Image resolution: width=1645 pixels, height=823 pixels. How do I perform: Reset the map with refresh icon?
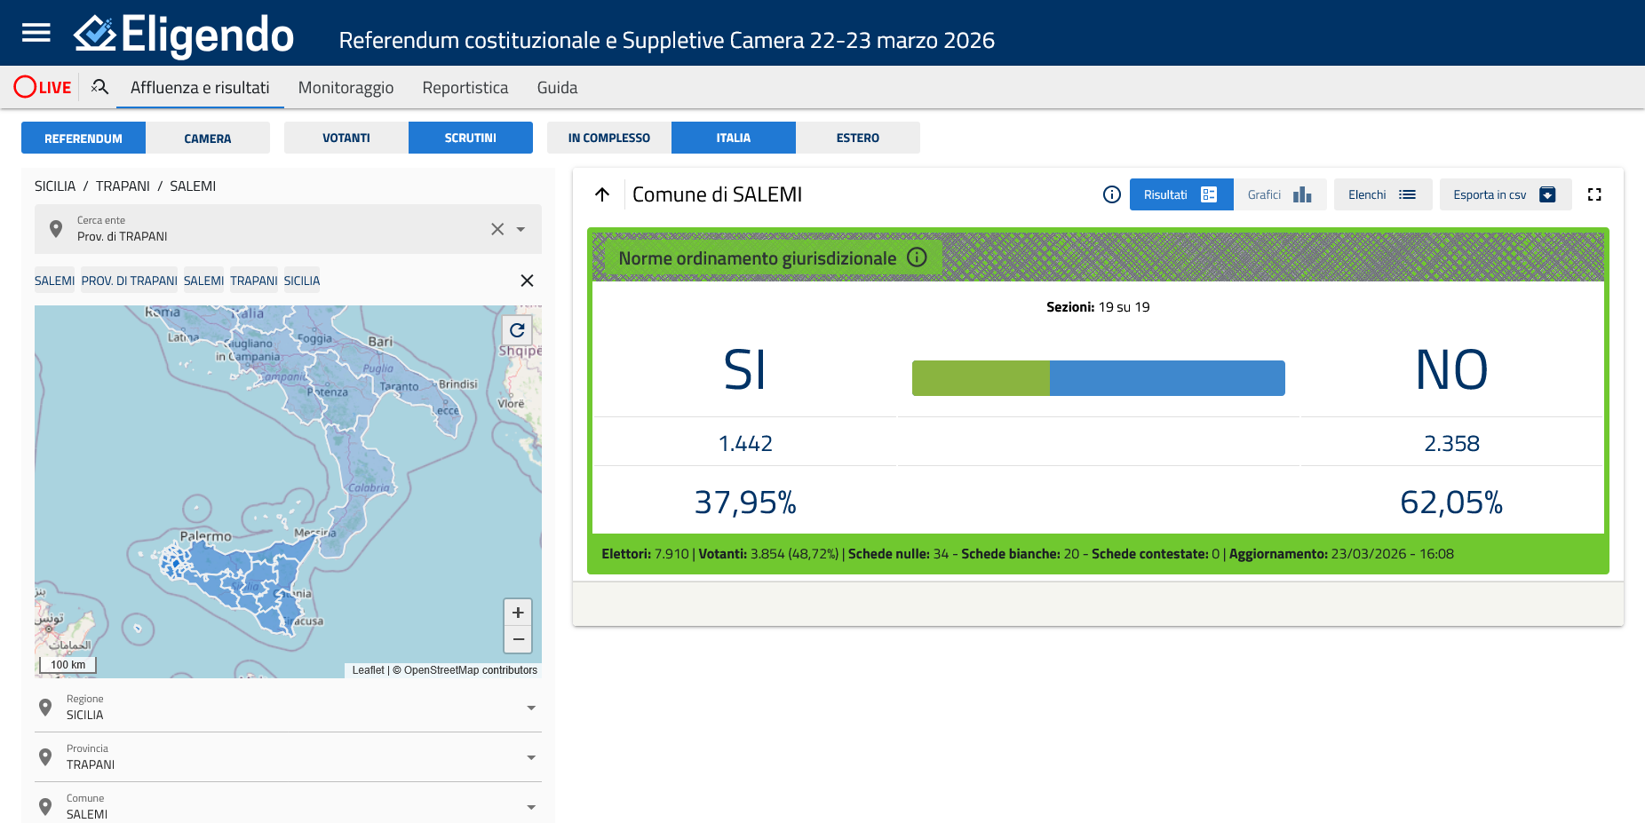(517, 330)
